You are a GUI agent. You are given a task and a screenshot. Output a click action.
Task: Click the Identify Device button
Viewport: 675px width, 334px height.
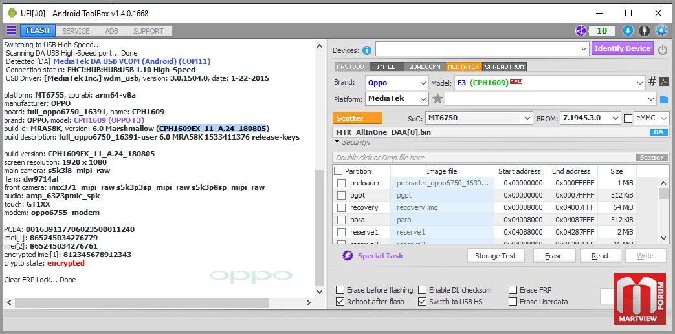(x=623, y=49)
